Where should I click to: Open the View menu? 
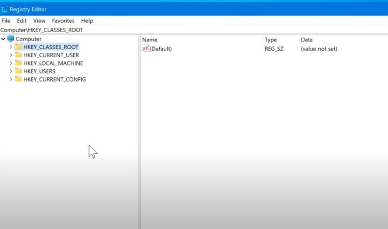[39, 21]
